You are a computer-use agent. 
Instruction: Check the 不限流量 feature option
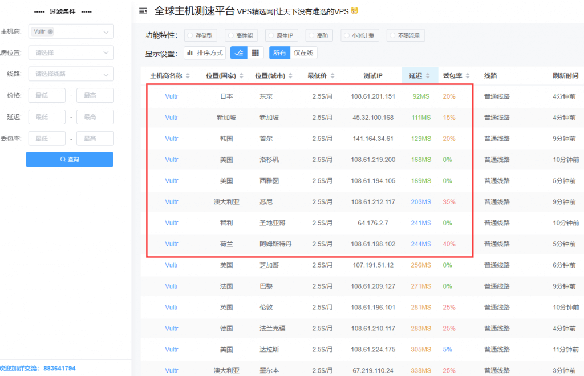405,35
